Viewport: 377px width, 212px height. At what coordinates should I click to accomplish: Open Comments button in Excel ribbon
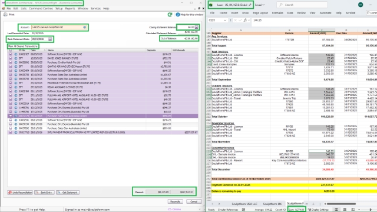click(x=372, y=13)
